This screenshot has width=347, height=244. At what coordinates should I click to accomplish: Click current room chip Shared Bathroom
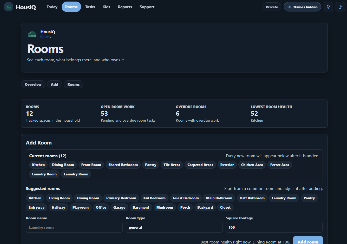coord(123,165)
